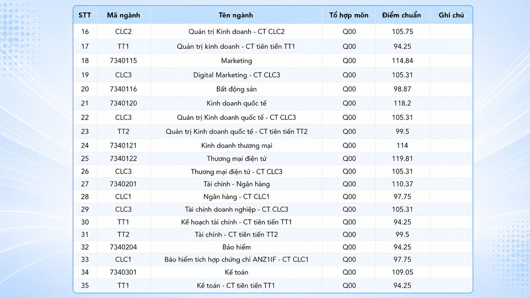Image resolution: width=530 pixels, height=298 pixels.
Task: Click major code 7340121
Action: 124,145
